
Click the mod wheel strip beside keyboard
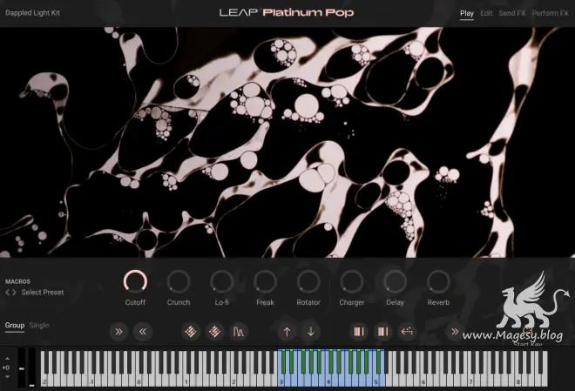[x=32, y=367]
